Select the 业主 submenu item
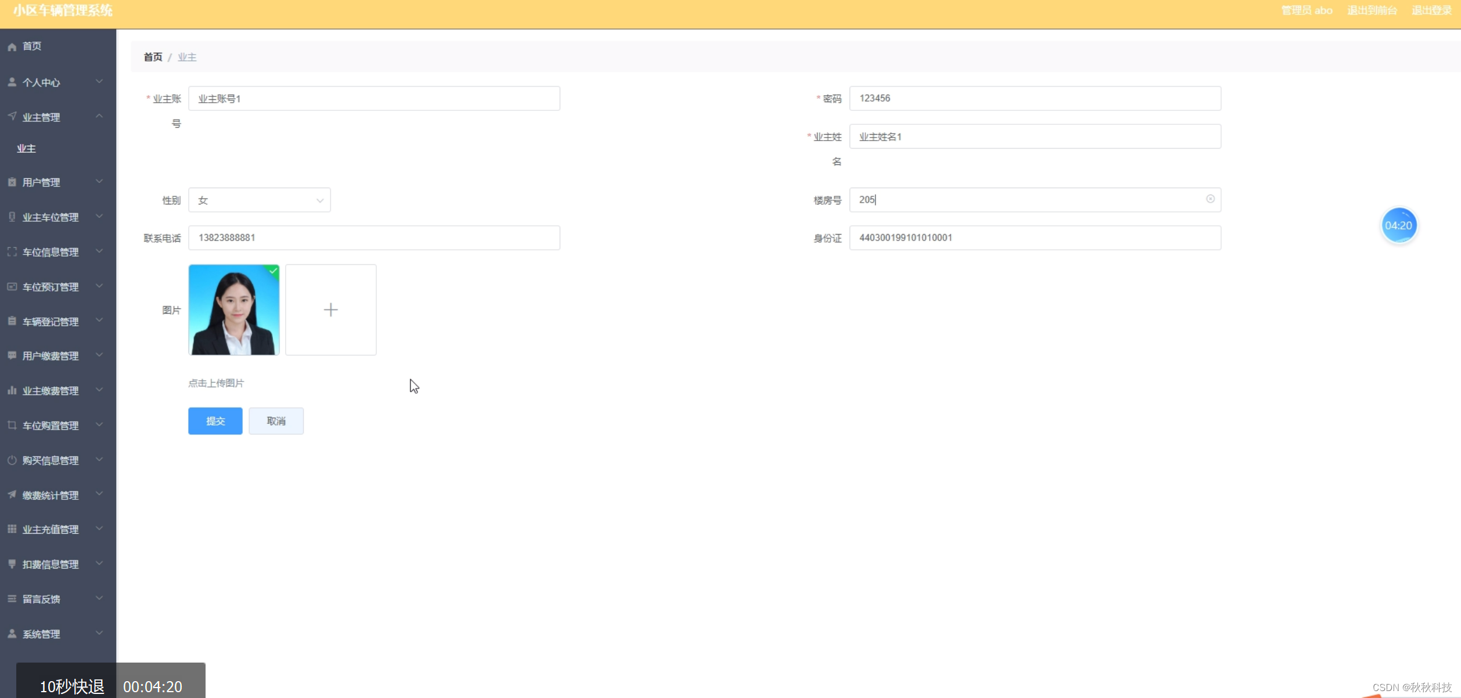This screenshot has height=698, width=1461. click(x=27, y=149)
